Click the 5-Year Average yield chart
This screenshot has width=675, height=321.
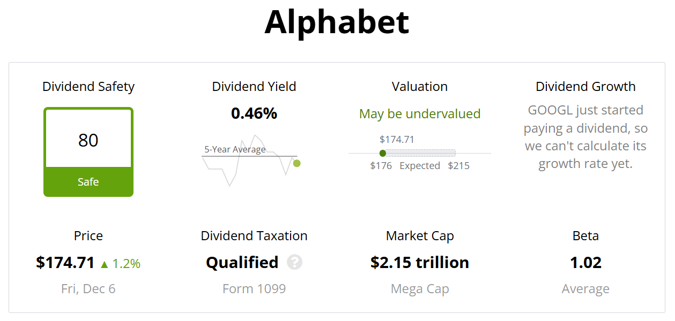[251, 160]
